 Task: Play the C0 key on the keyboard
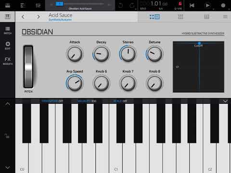(x=22, y=158)
